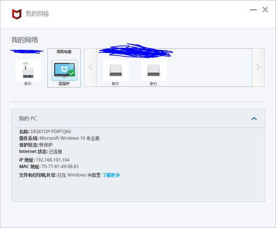Screen dimensions: 276x228
Task: Click the IP address 192.168.101.104
Action: [52, 160]
